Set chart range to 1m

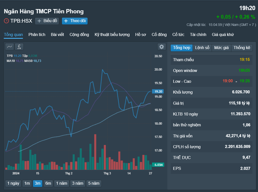[27, 183]
